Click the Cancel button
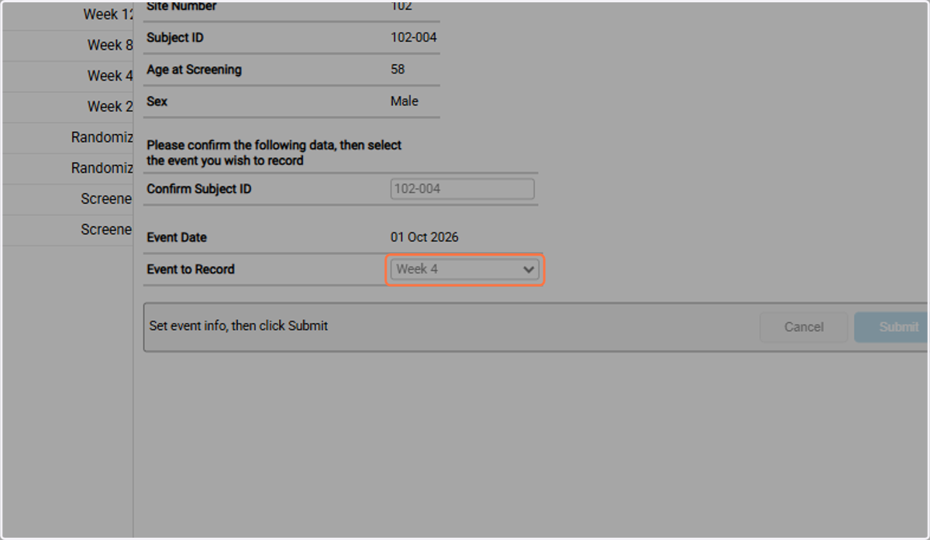Screen dimensions: 930x540 (804, 327)
